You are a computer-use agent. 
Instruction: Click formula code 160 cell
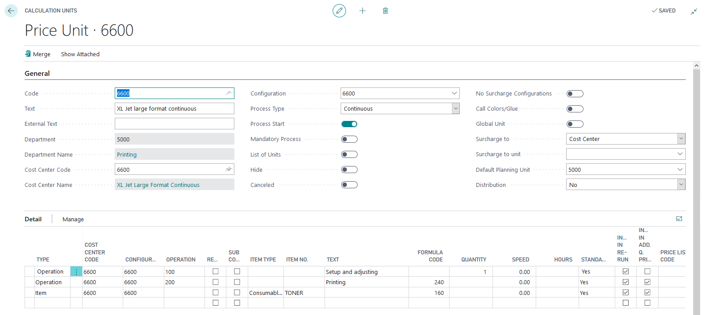pyautogui.click(x=429, y=293)
